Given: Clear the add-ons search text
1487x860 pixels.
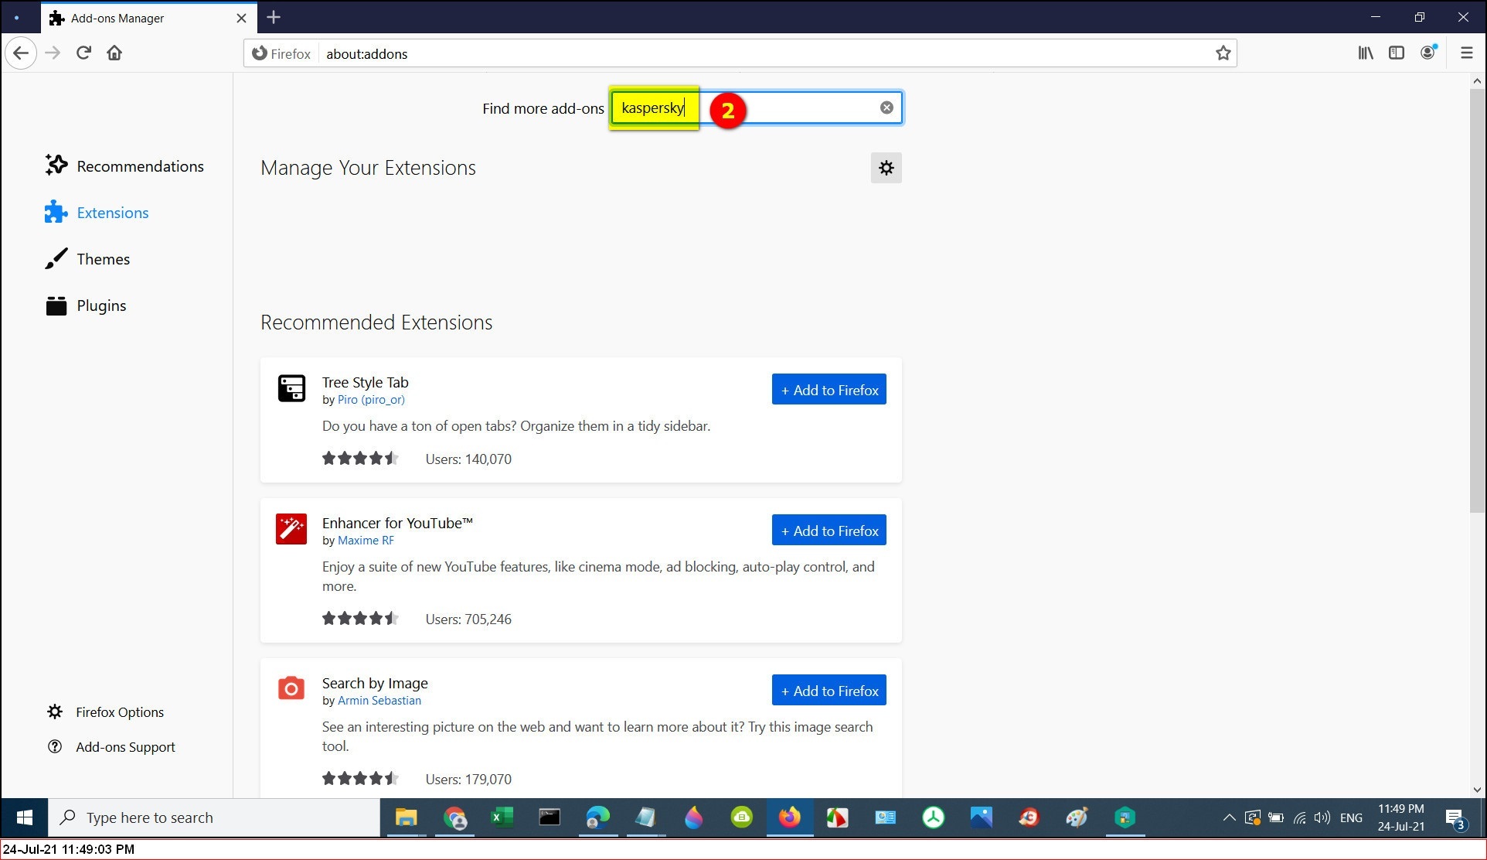Looking at the screenshot, I should (x=886, y=107).
